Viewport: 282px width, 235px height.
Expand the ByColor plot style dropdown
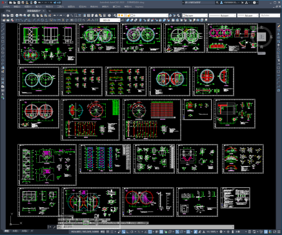pos(270,15)
